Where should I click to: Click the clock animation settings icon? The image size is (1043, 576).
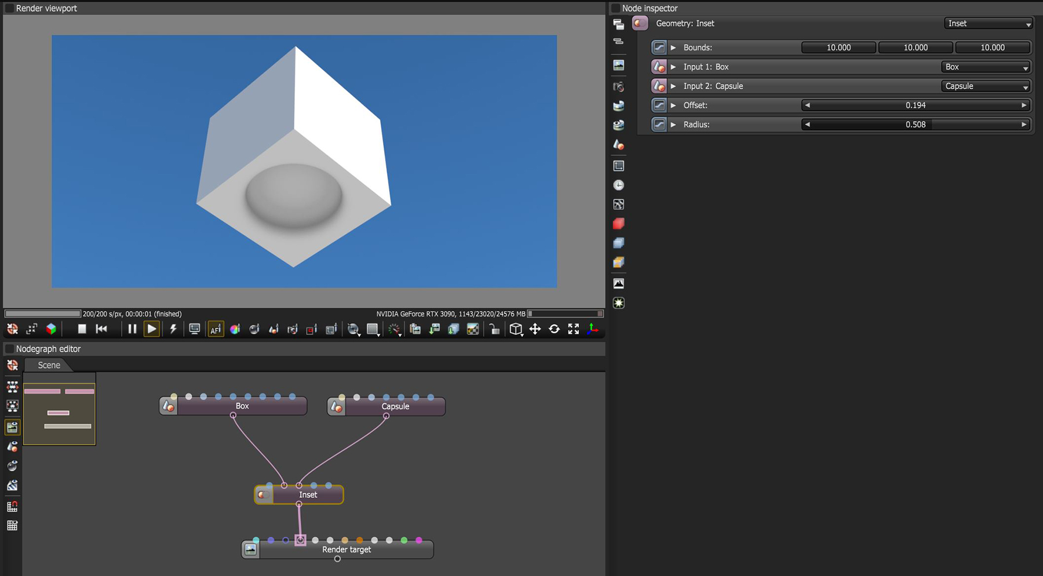click(618, 185)
